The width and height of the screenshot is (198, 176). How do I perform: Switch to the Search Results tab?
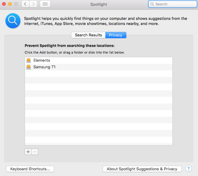tap(88, 35)
